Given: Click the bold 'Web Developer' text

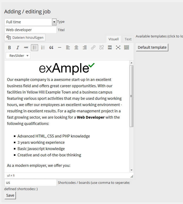Looking at the screenshot, I should click(x=91, y=117).
